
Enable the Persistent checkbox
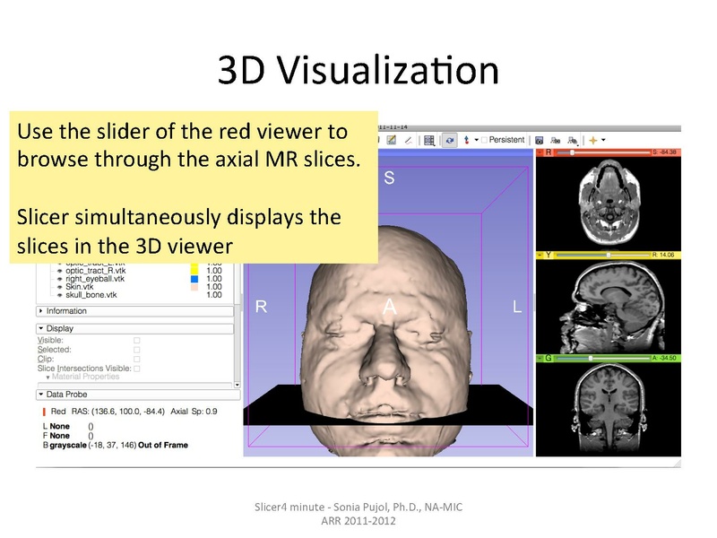pos(484,140)
